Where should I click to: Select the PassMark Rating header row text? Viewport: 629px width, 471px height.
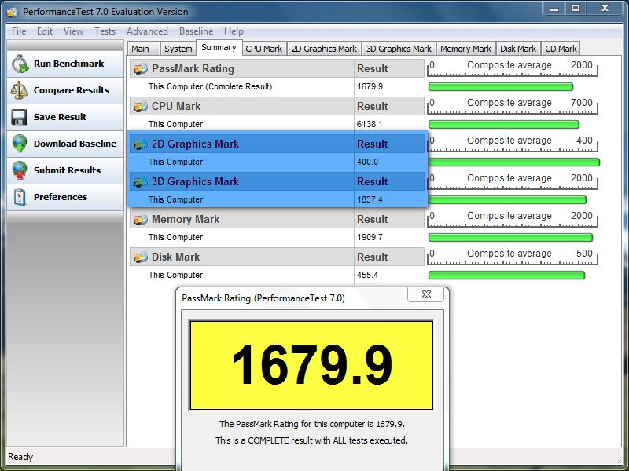click(x=193, y=69)
